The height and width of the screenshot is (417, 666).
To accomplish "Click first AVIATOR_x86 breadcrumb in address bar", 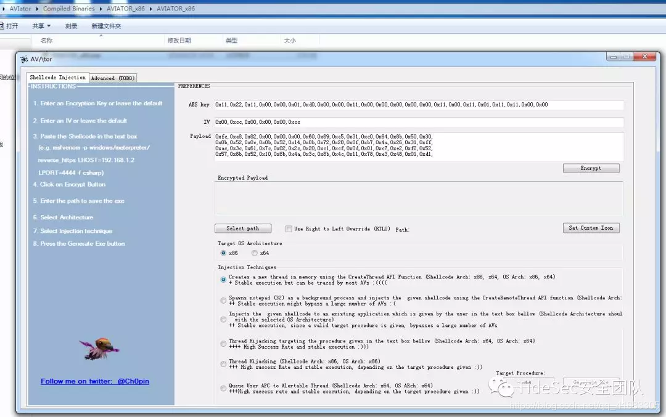I will tap(126, 9).
